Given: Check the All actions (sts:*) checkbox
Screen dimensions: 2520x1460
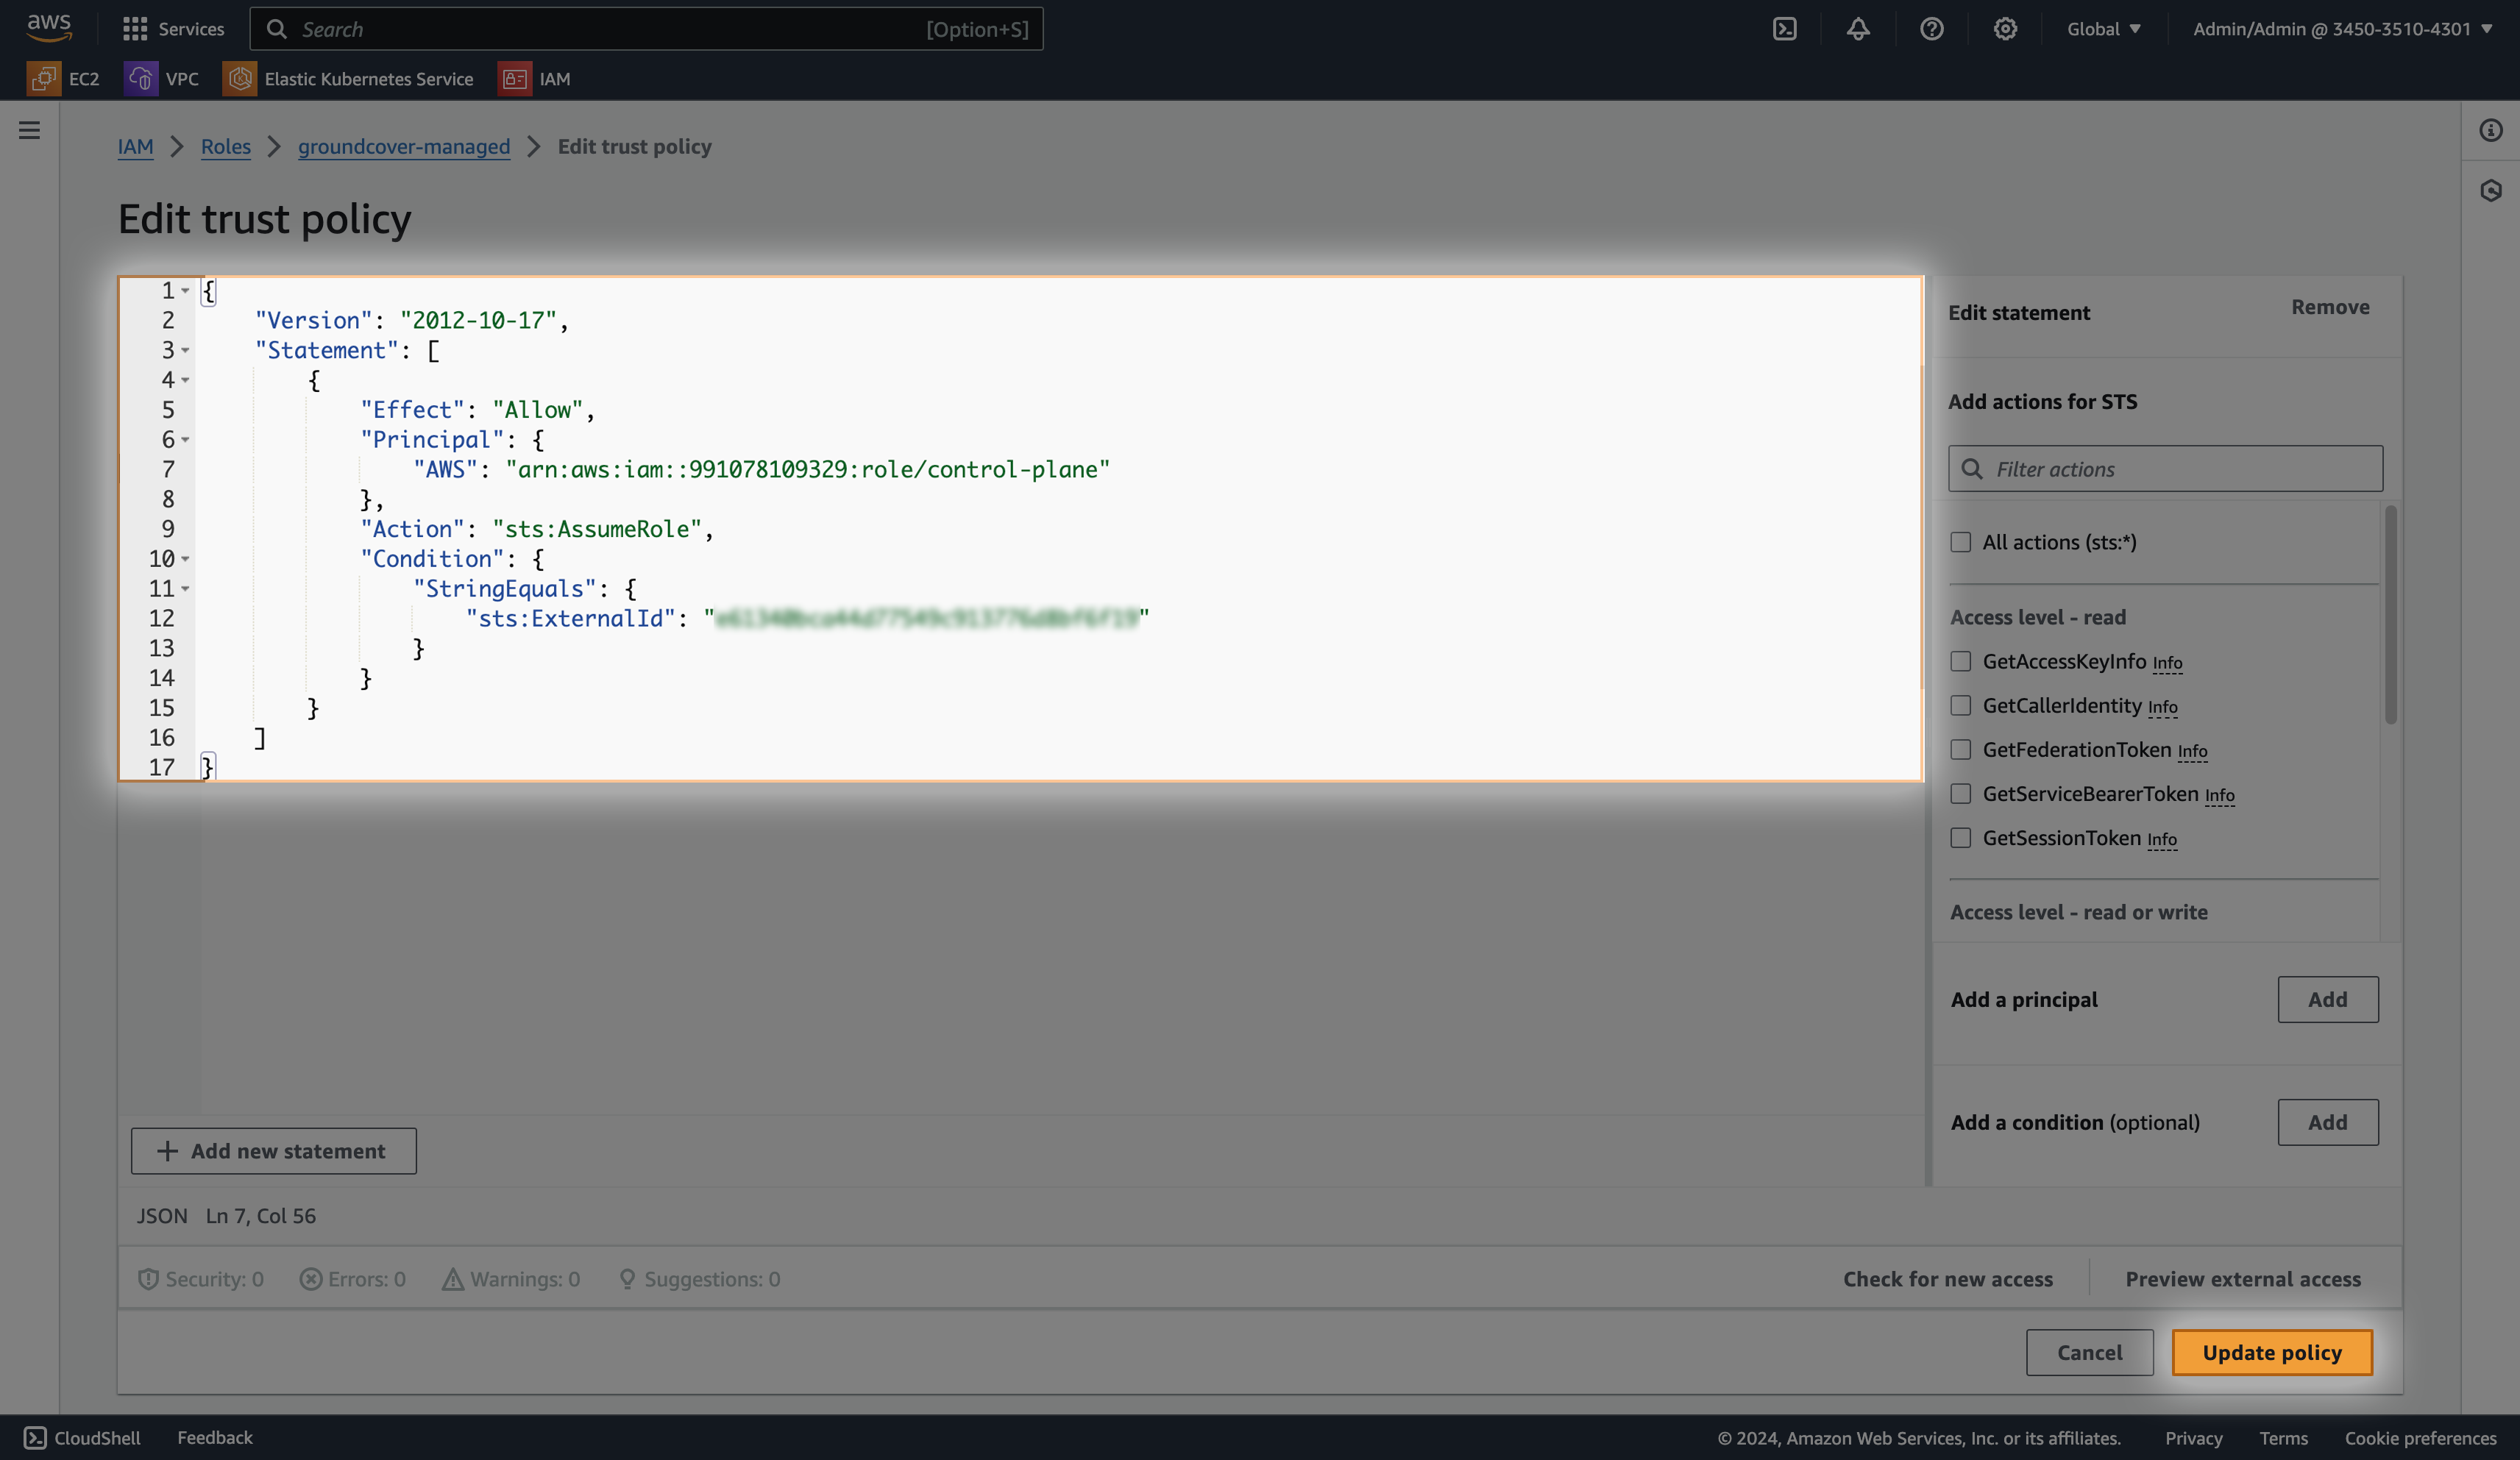Looking at the screenshot, I should point(1961,542).
